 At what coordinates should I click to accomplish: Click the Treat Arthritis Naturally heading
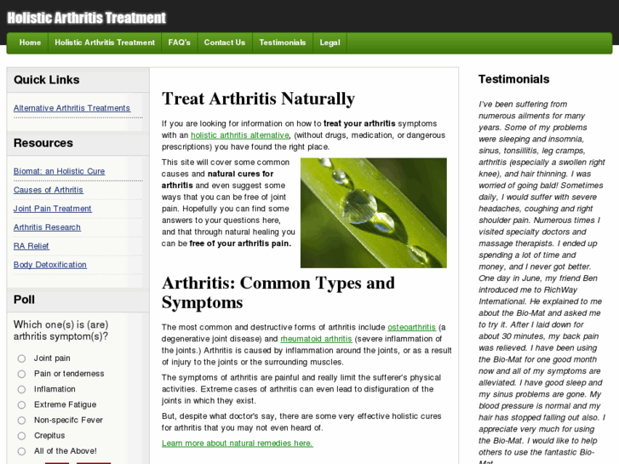[258, 99]
